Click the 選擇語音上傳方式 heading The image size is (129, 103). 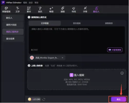tap(39, 17)
